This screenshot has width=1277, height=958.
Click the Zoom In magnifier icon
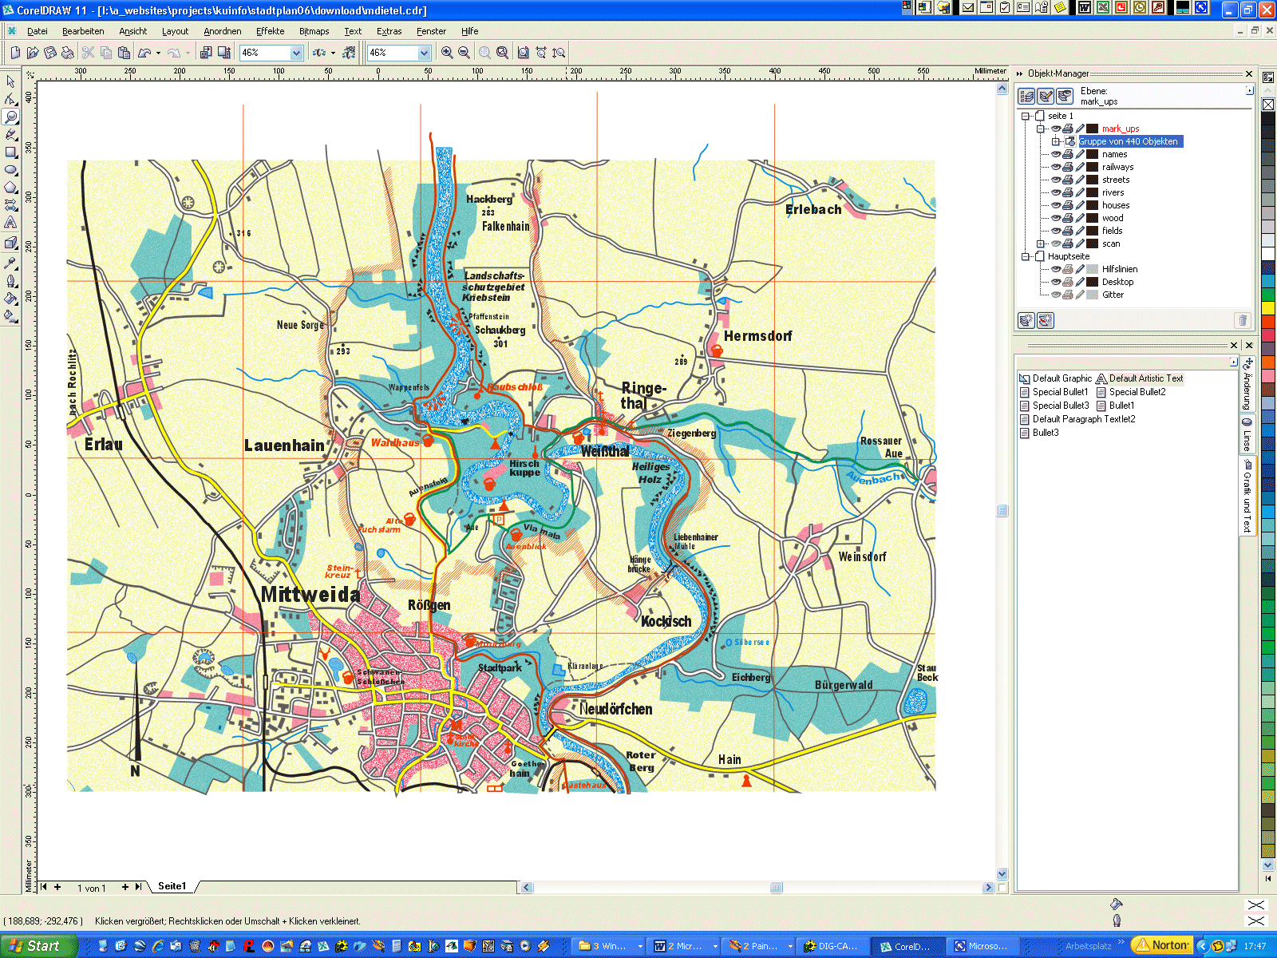coord(447,53)
